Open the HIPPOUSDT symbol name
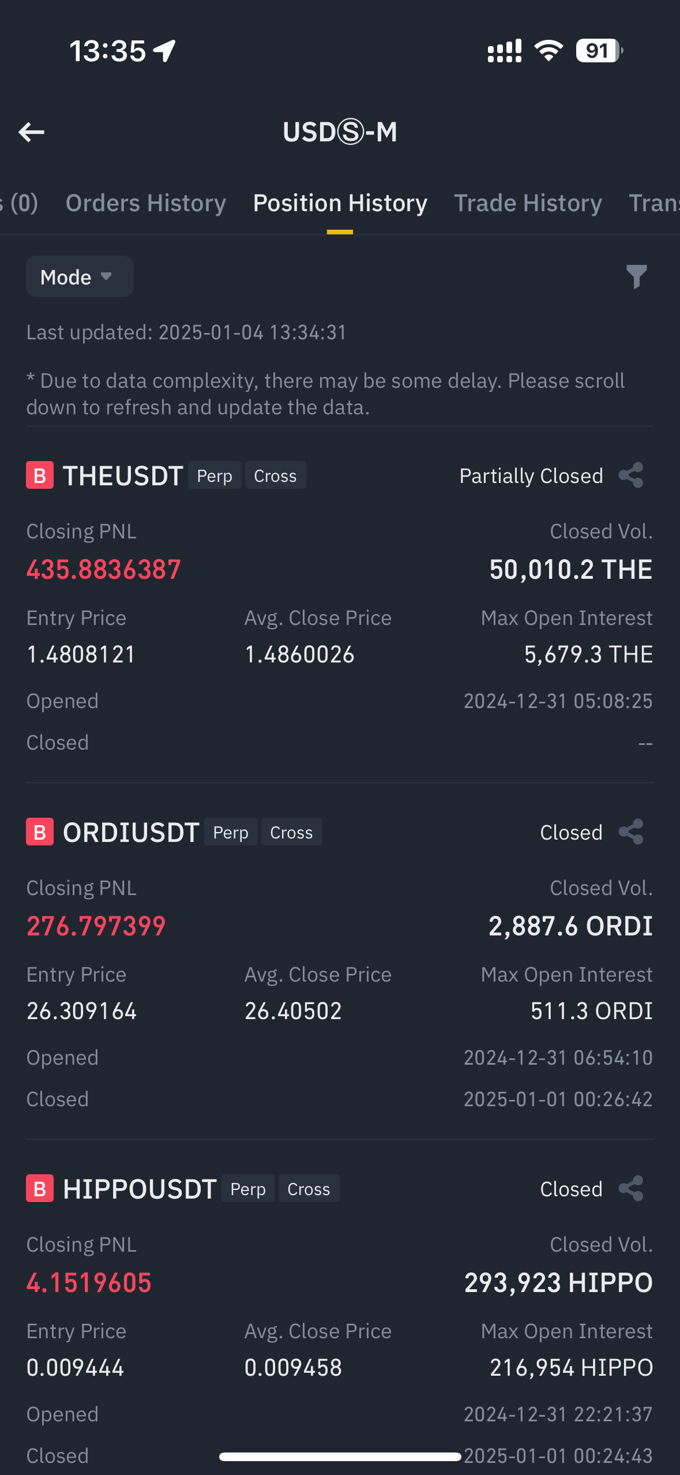 pos(140,1189)
